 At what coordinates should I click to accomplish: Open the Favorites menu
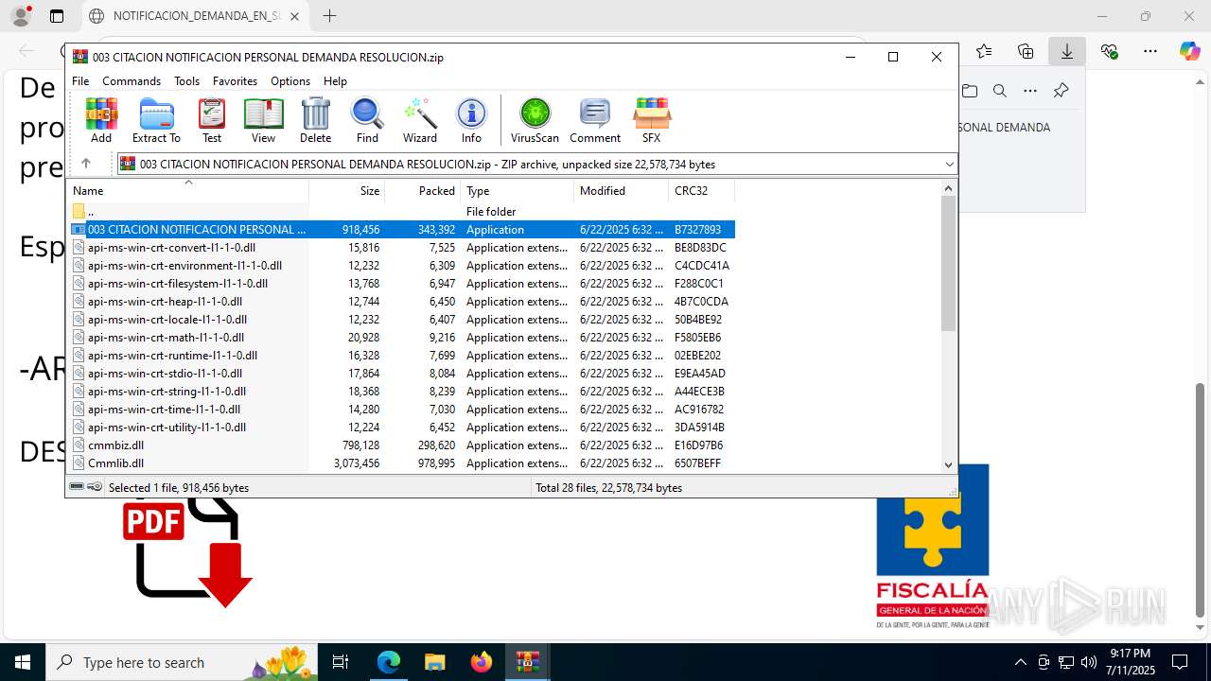click(235, 81)
